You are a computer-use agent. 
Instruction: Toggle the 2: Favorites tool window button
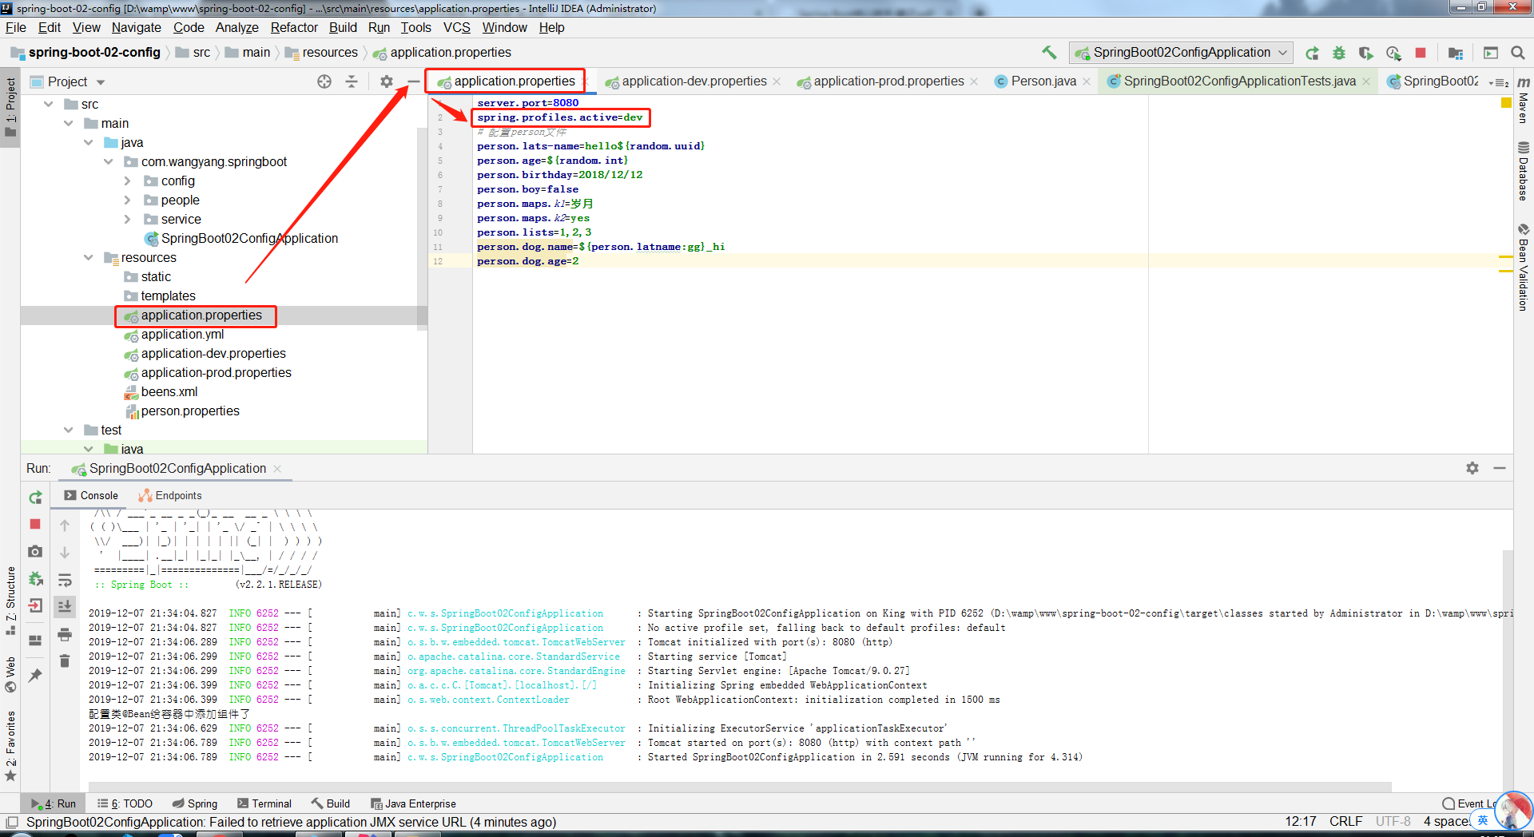tap(10, 746)
